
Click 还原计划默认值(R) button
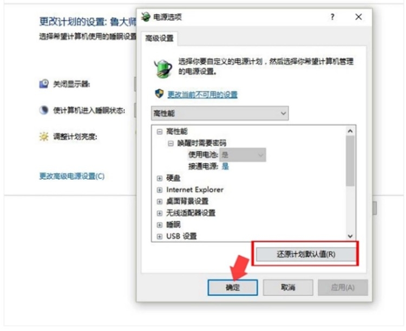(306, 254)
